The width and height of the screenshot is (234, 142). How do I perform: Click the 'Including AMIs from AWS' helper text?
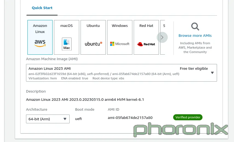click(x=195, y=48)
